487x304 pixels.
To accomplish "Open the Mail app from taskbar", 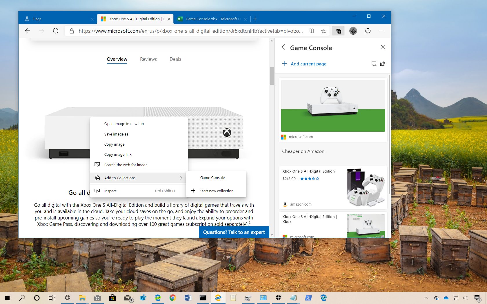I will (128, 298).
